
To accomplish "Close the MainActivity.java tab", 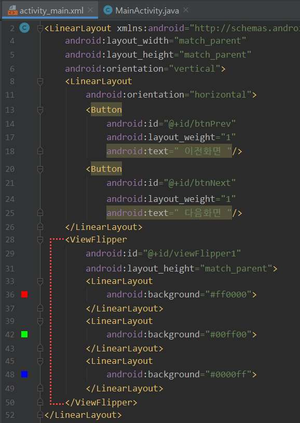I will coord(186,10).
